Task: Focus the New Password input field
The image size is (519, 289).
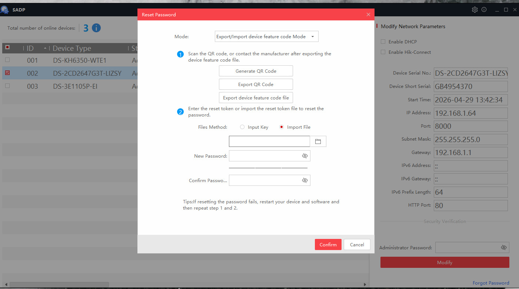Action: pos(269,156)
